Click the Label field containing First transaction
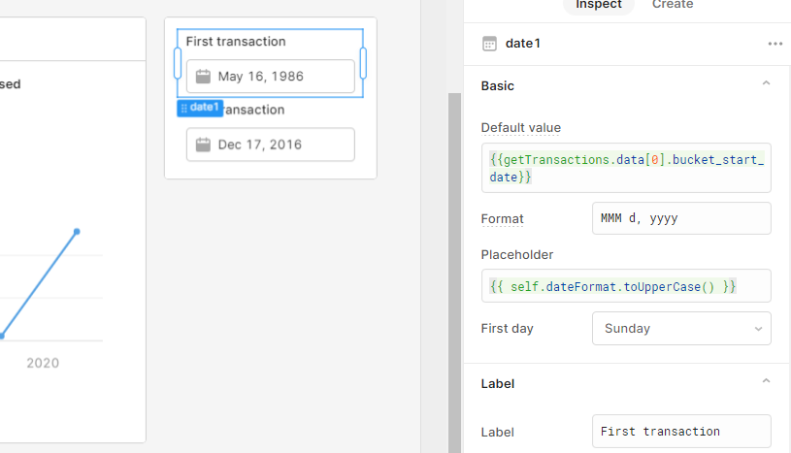 coord(681,432)
